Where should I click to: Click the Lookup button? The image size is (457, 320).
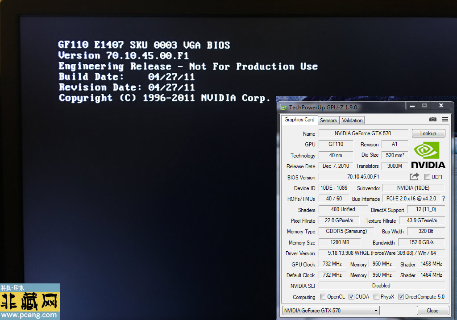(428, 133)
